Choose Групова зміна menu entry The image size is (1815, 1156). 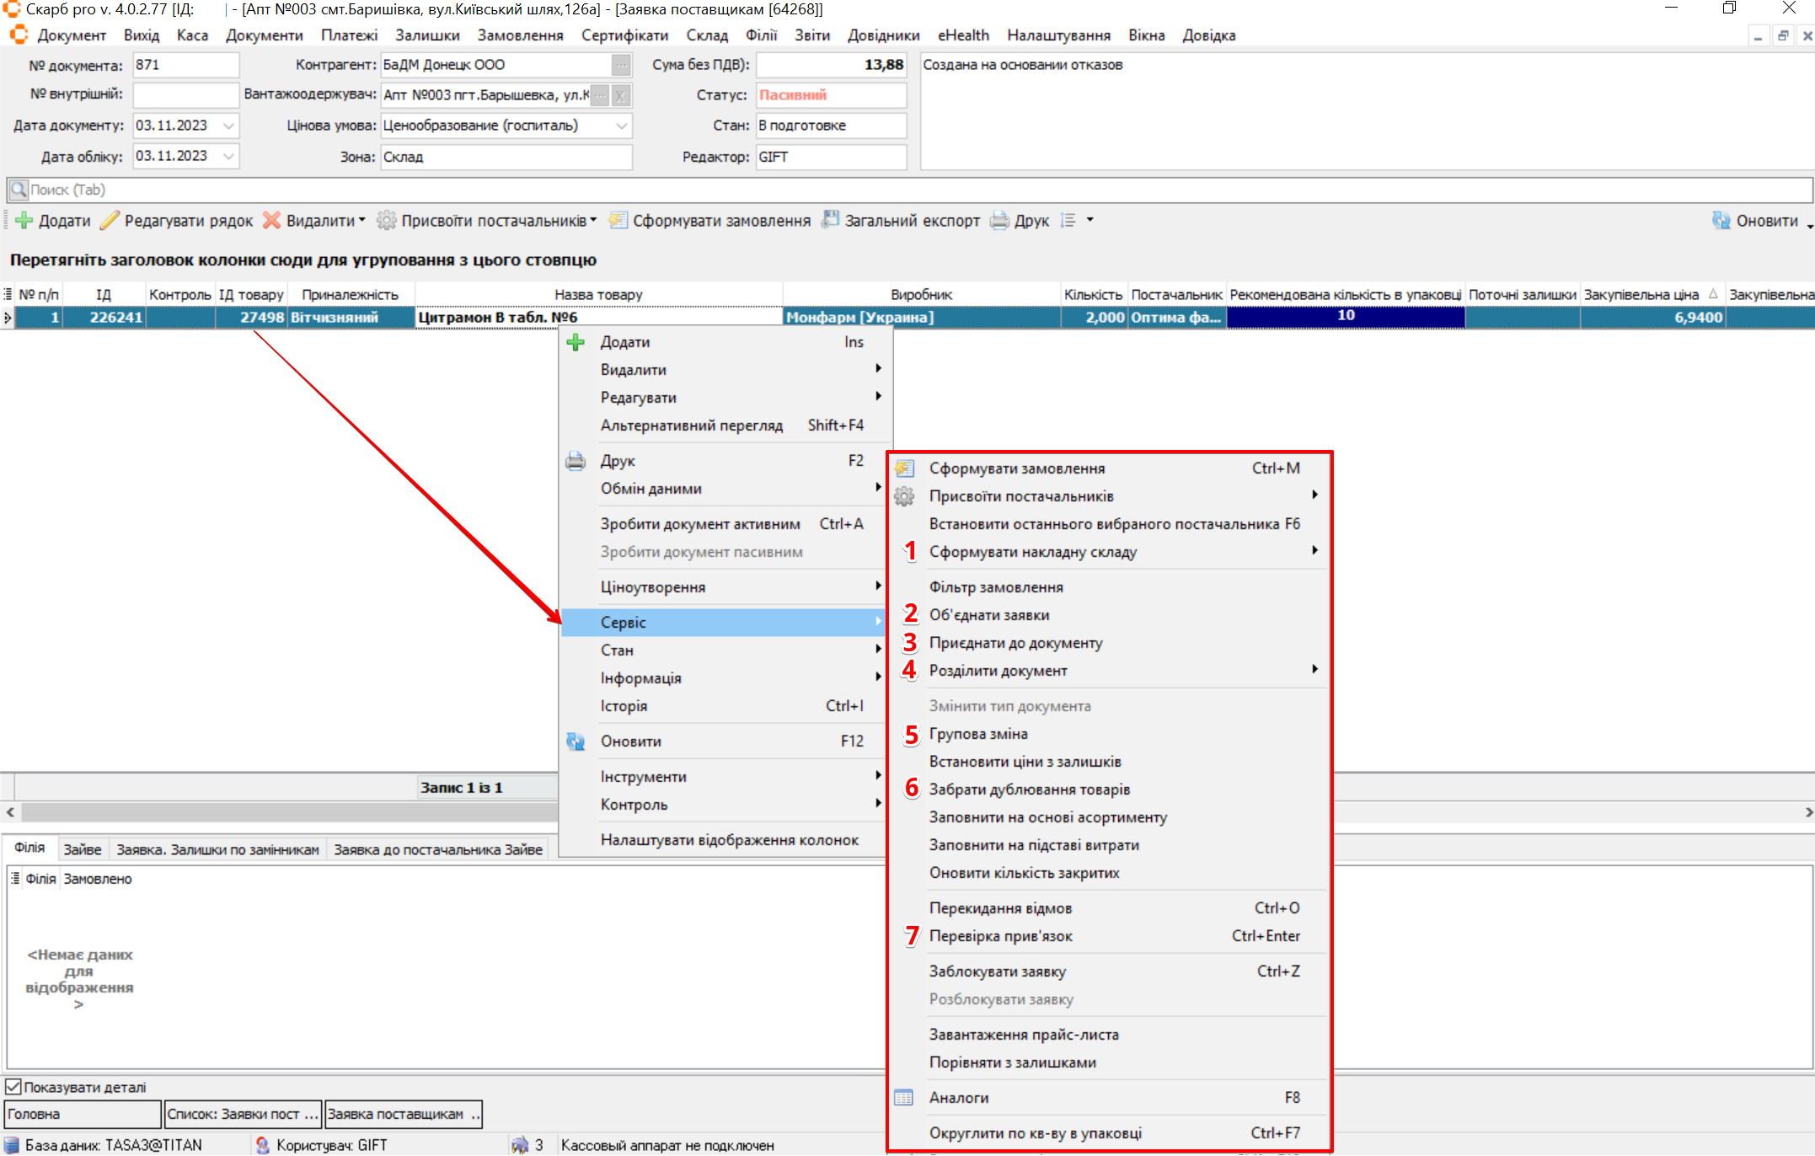(x=977, y=734)
